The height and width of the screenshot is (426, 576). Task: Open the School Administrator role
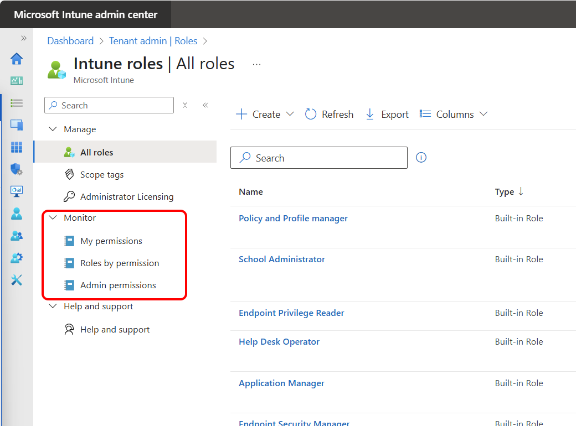(x=282, y=259)
